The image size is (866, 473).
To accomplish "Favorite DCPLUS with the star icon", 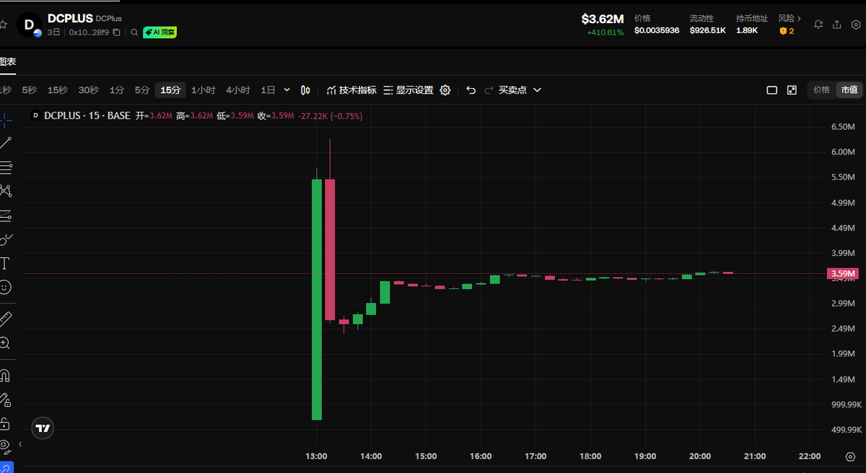I will click(3, 24).
